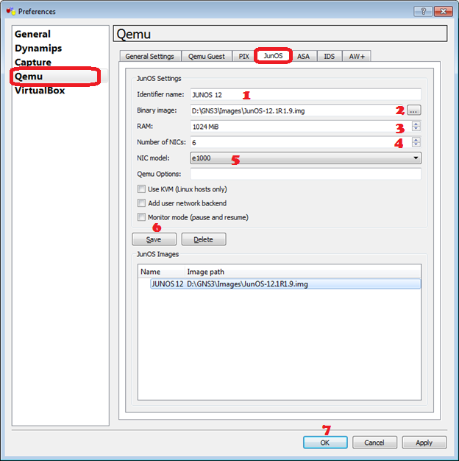This screenshot has width=459, height=461.
Task: Select the JUNOS 12 image row
Action: pyautogui.click(x=285, y=284)
